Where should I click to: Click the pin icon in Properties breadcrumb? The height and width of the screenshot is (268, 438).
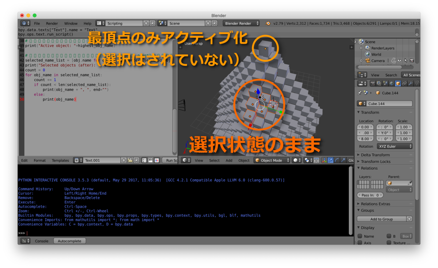tap(359, 93)
